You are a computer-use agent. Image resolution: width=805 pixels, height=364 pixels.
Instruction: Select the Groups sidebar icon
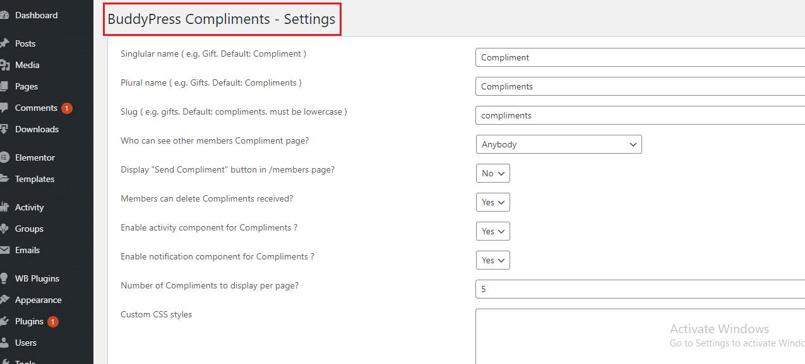tap(6, 229)
